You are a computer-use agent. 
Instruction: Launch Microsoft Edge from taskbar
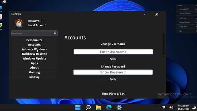(109, 108)
